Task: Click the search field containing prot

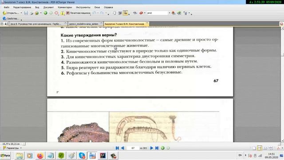Action: 157,13
